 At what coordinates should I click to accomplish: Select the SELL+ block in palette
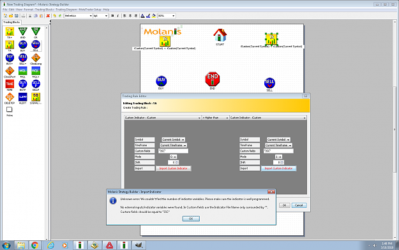(22, 58)
